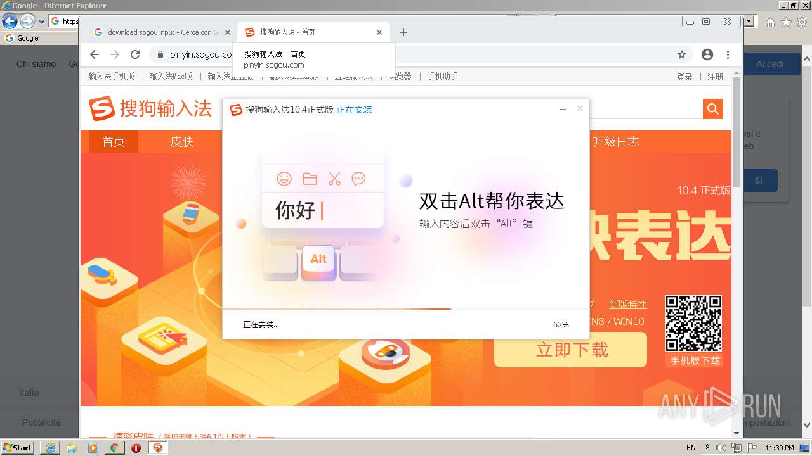Click the Chi siamo link in the IE window
812x456 pixels.
(36, 64)
